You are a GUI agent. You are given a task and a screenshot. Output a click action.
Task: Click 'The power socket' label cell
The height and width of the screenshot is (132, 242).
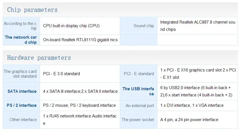138,120
